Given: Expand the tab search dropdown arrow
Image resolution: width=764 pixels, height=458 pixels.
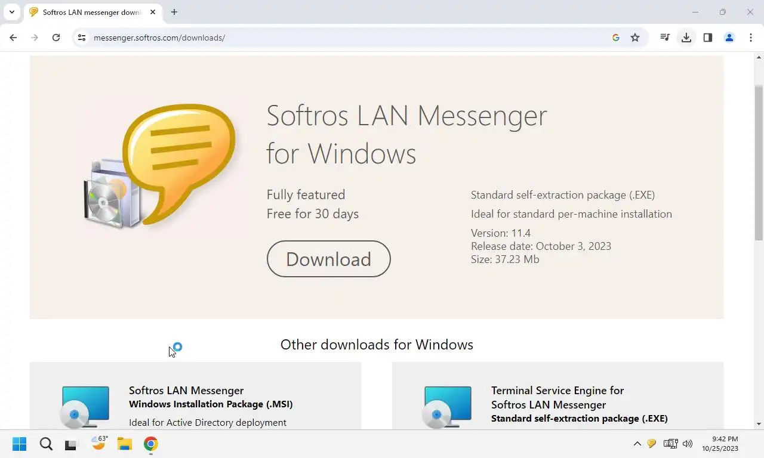Looking at the screenshot, I should (11, 12).
